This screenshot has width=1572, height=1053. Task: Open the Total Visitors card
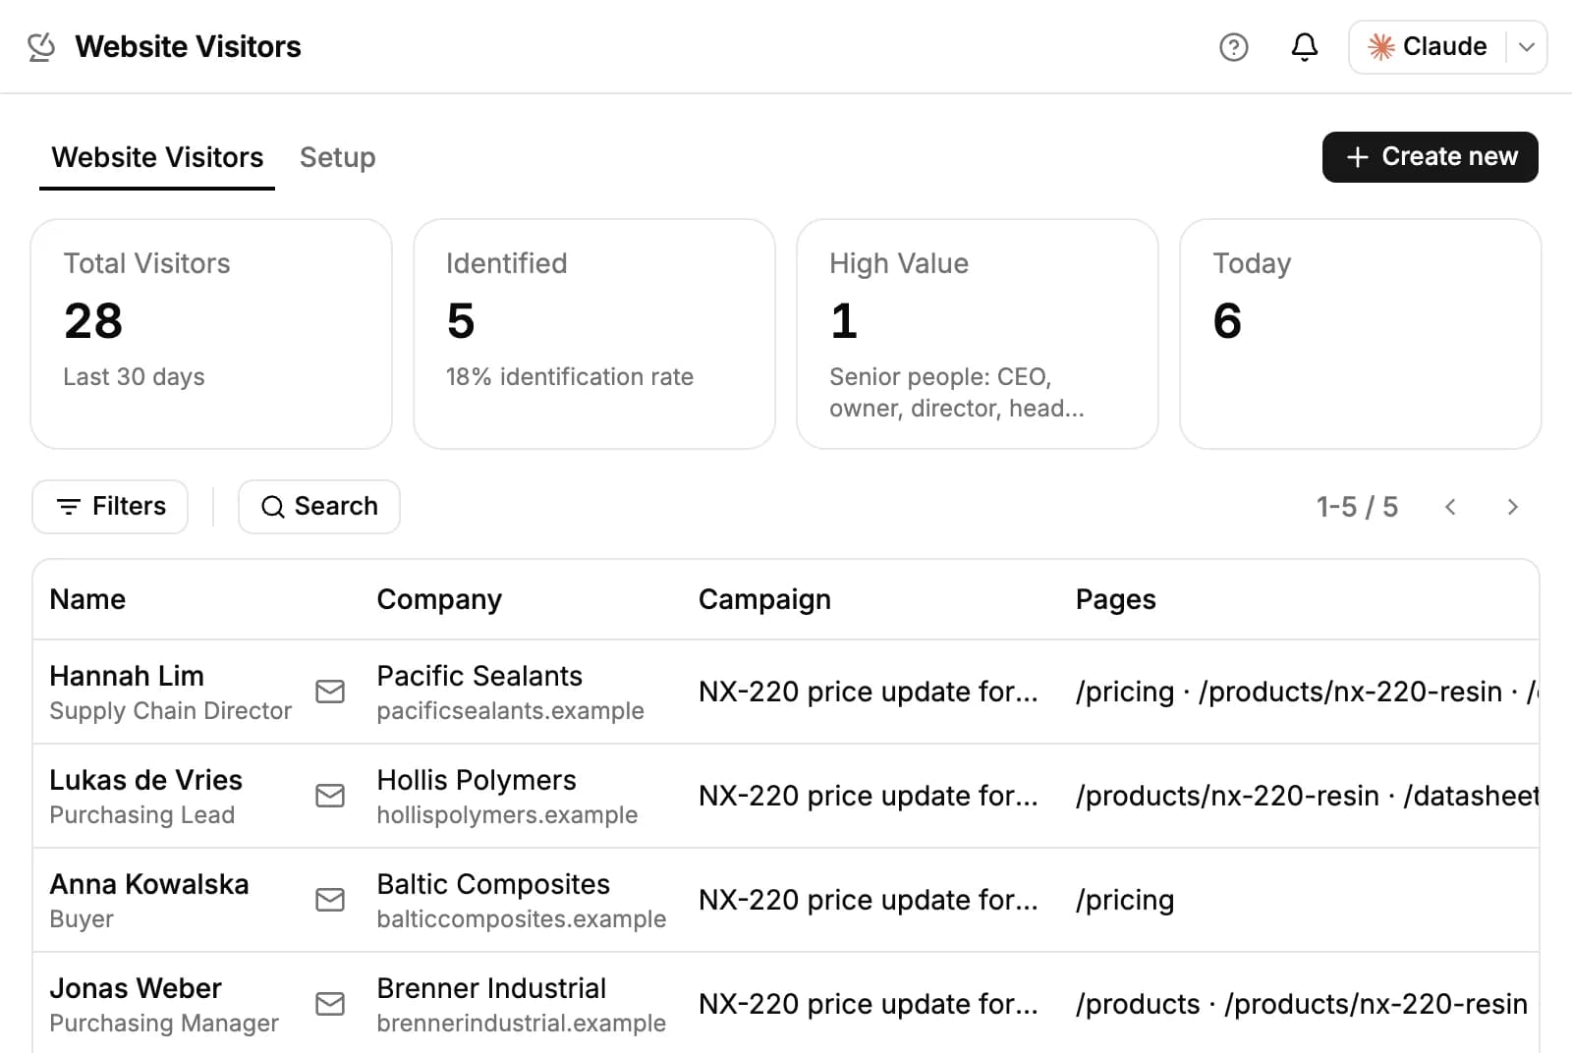[x=211, y=334]
